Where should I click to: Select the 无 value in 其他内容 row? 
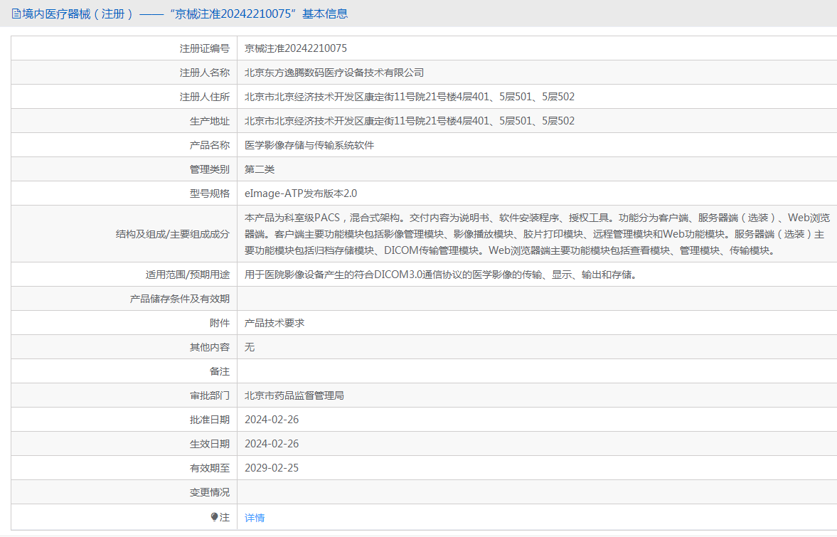[250, 347]
